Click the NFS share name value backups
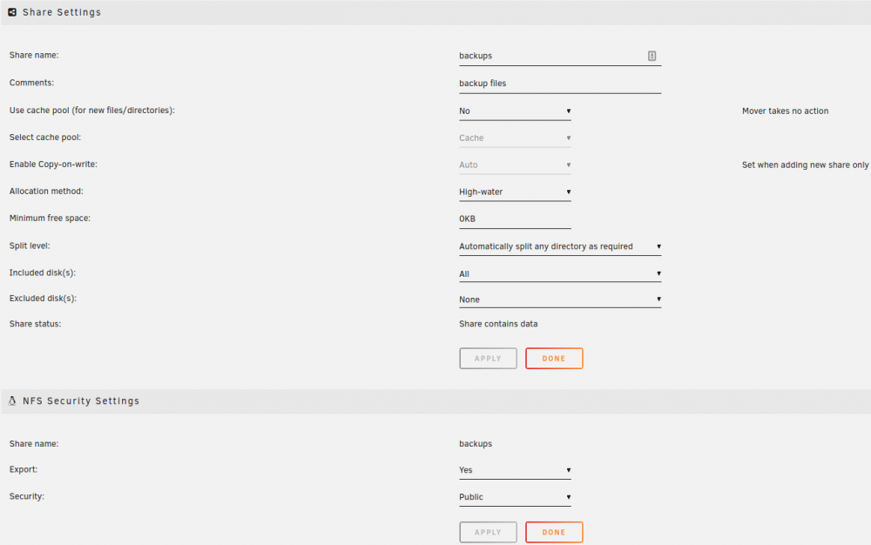 coord(476,443)
